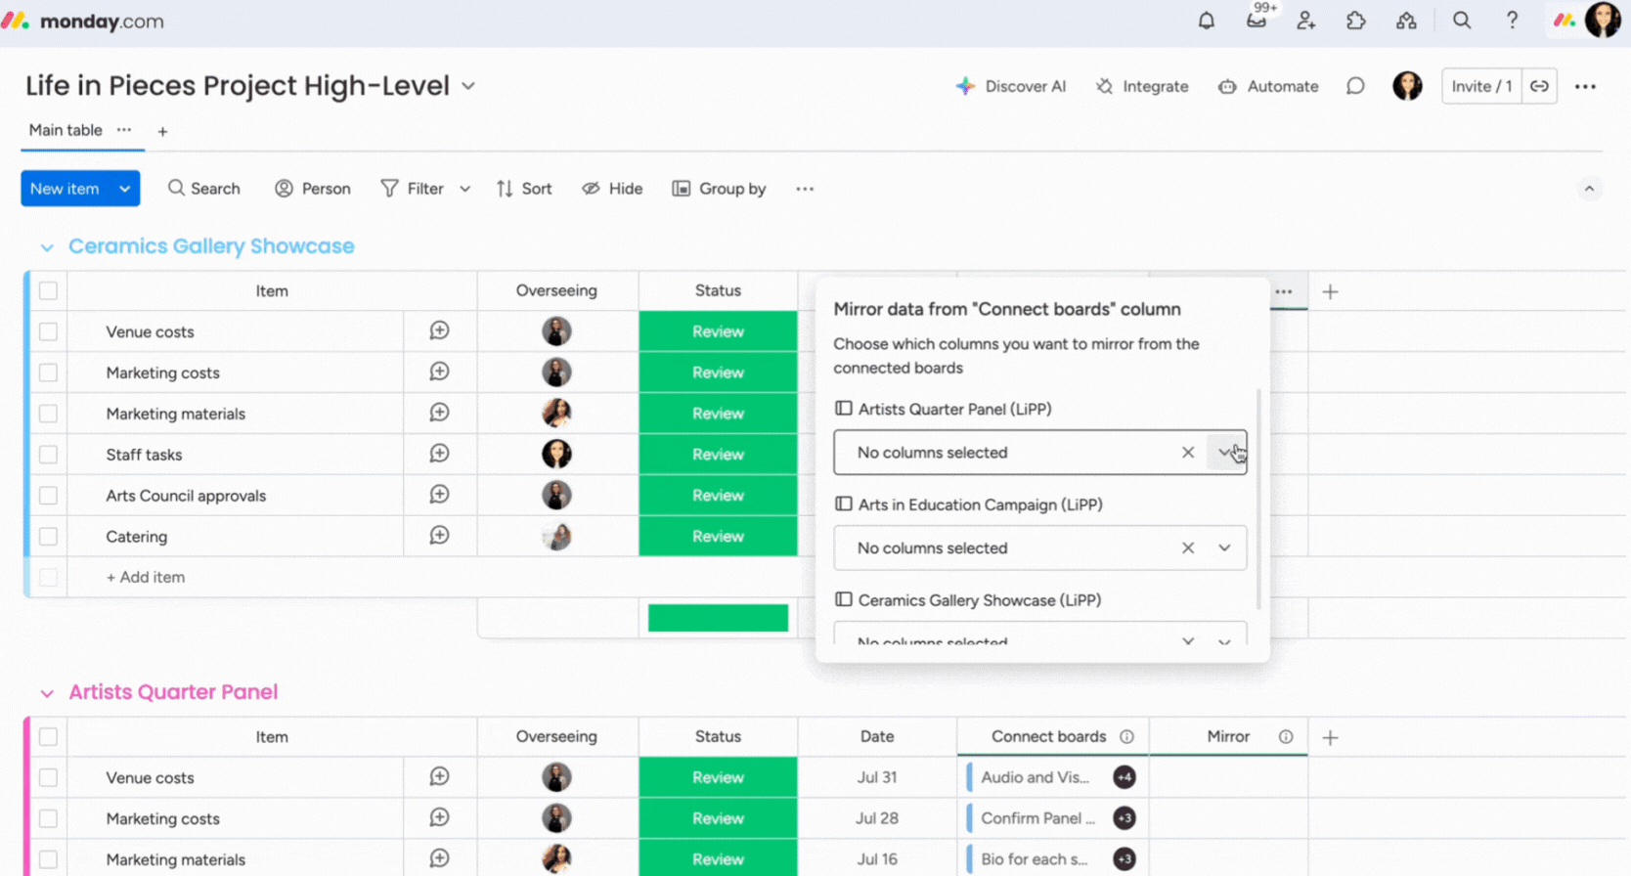Open updates for Ceramics Venue costs
This screenshot has height=876, width=1631.
440,330
